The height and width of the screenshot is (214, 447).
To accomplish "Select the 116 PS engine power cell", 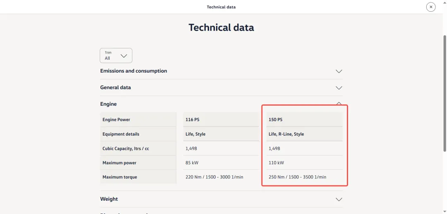I will [x=221, y=119].
